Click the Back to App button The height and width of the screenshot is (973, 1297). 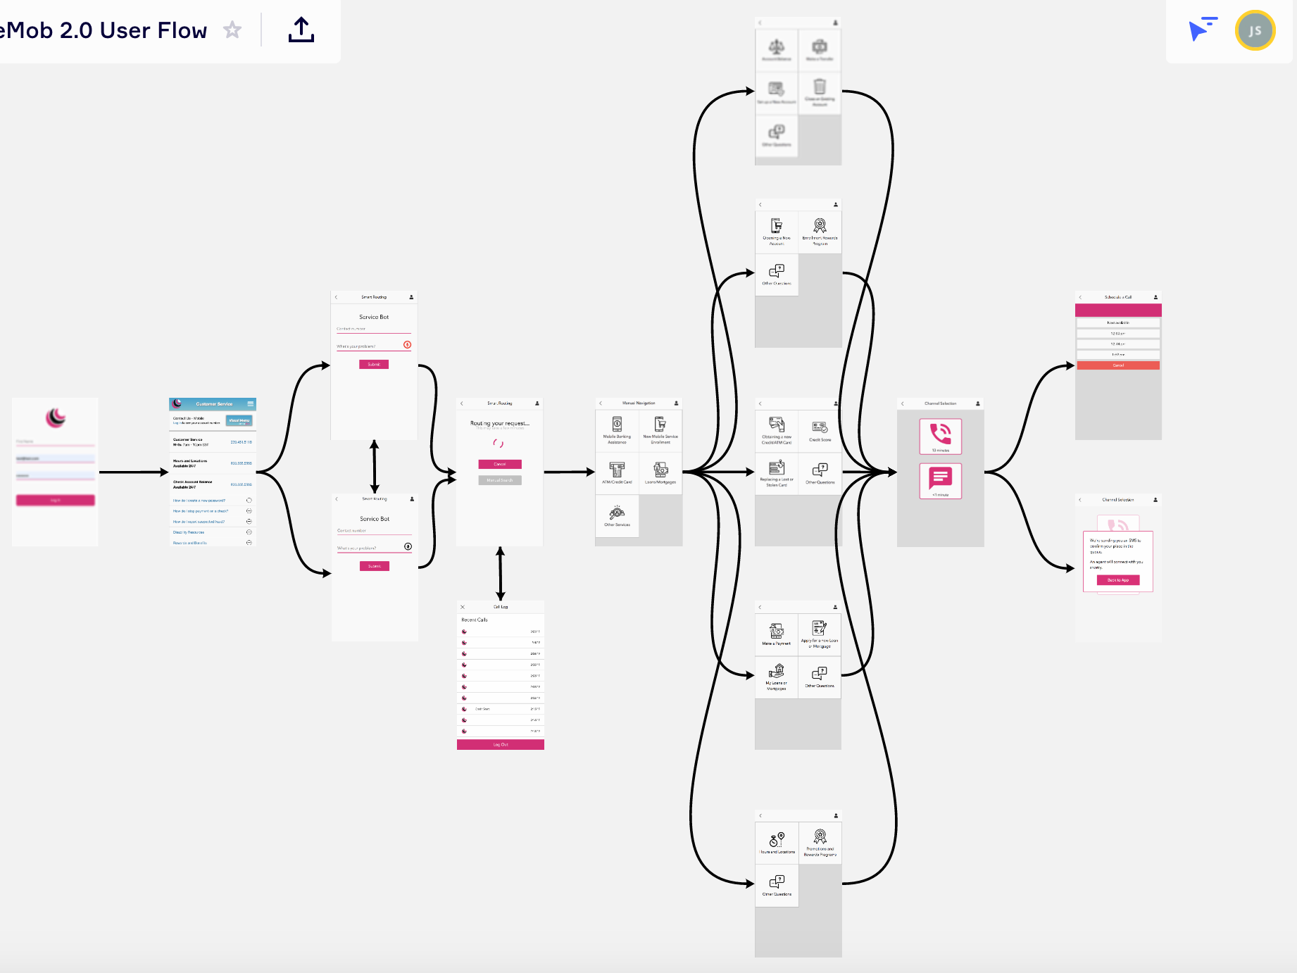[1118, 580]
